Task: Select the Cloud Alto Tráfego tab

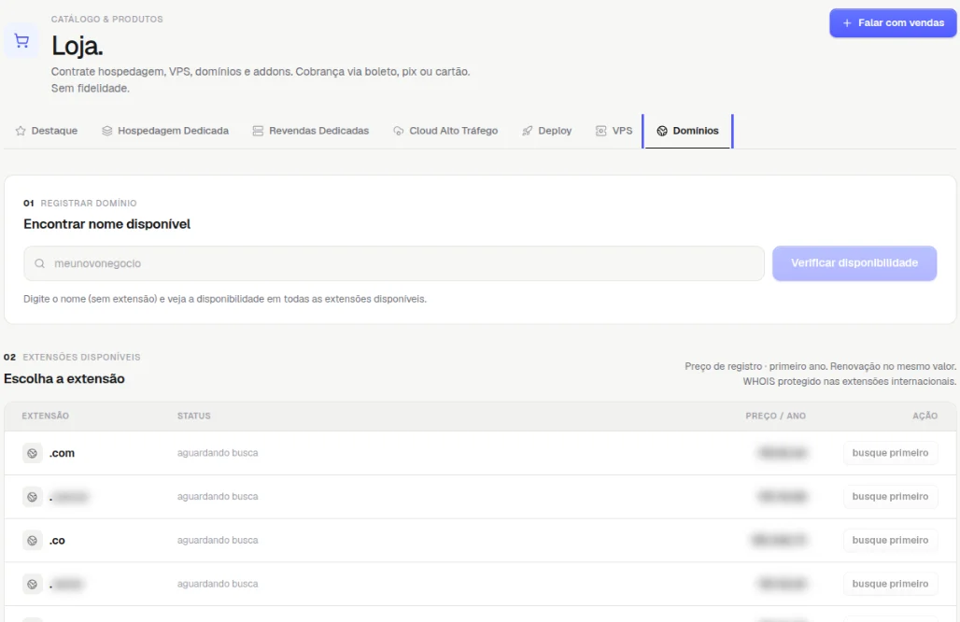Action: [445, 131]
